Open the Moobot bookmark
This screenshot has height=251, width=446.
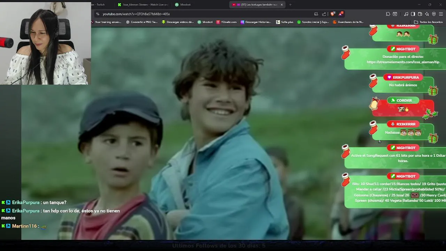pyautogui.click(x=205, y=22)
